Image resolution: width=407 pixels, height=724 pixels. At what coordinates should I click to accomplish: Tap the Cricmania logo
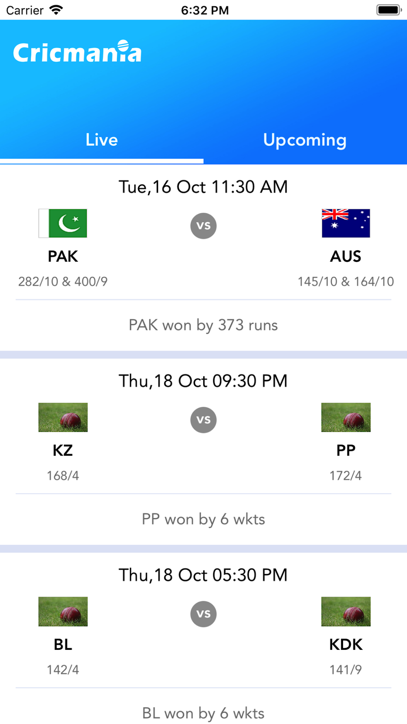(77, 52)
